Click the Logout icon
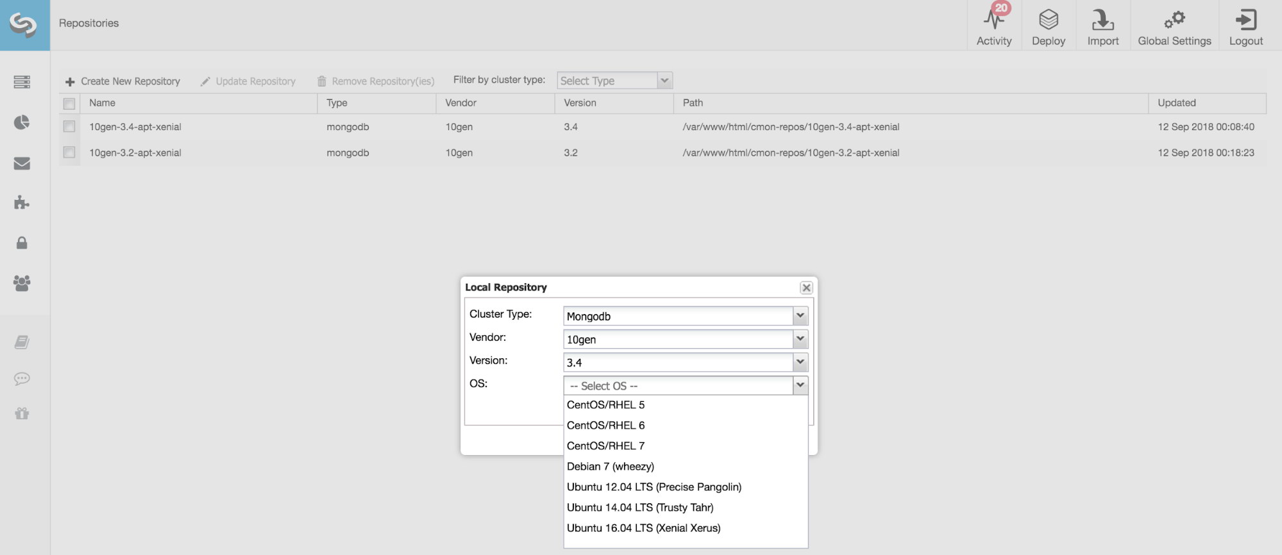1282x555 pixels. pos(1245,20)
